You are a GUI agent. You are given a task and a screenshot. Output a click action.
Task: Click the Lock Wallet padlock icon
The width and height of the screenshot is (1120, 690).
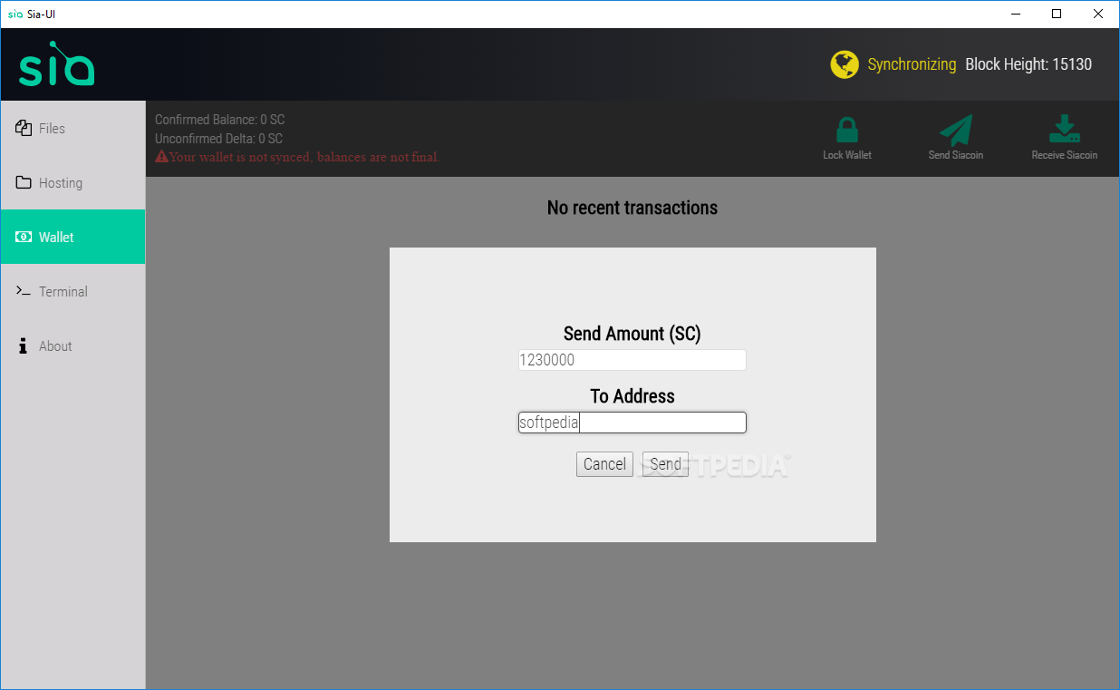847,131
